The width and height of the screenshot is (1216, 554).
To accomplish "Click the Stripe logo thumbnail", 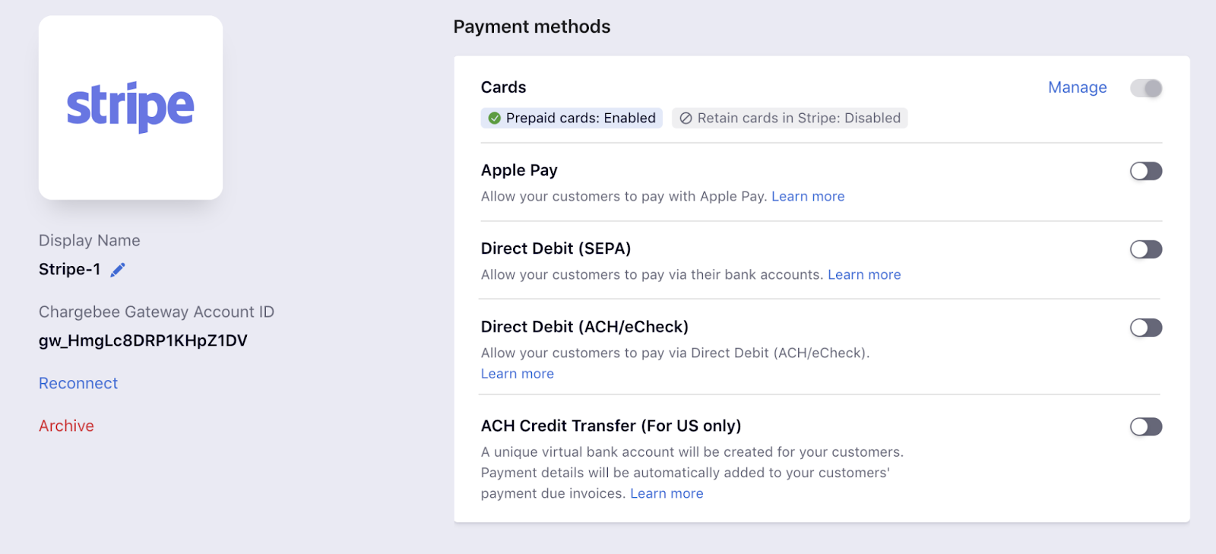I will click(x=131, y=108).
